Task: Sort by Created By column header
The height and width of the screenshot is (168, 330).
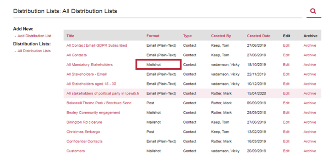Action: [221, 36]
